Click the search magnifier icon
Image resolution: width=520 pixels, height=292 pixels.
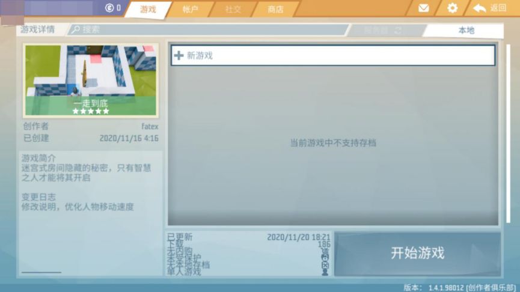76,29
